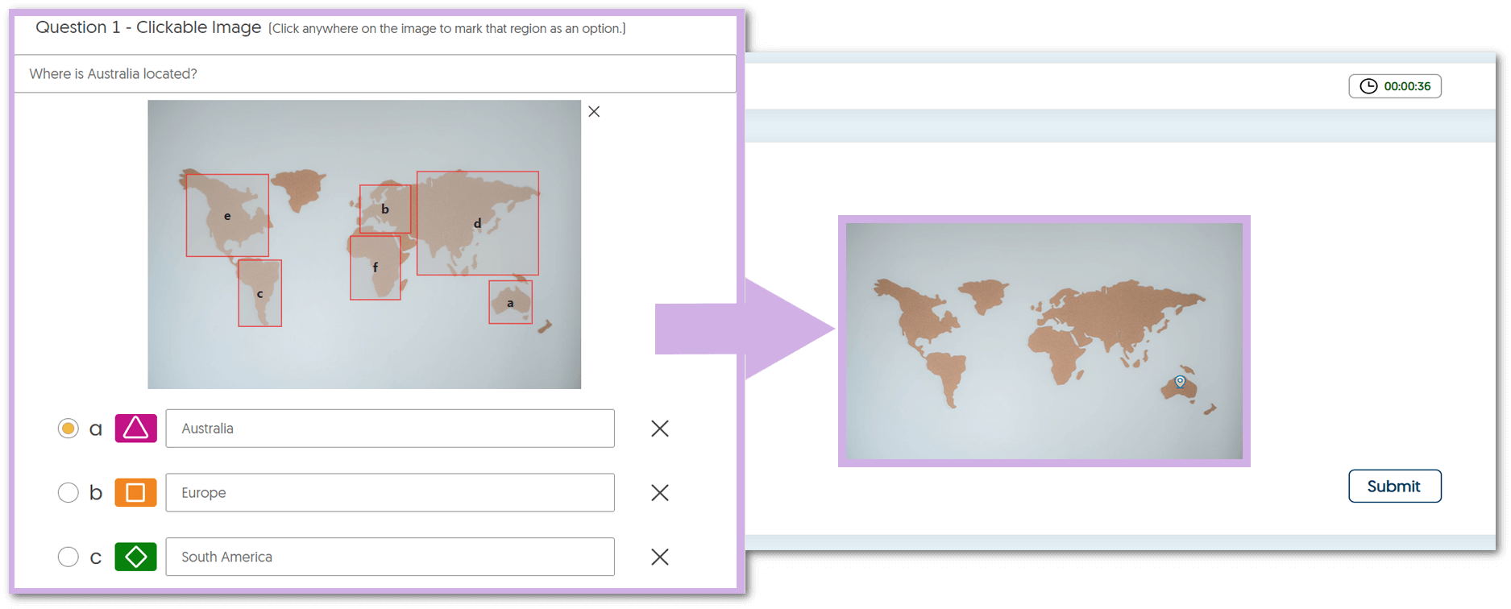The height and width of the screenshot is (609, 1511).
Task: Delete the Australia option with its X
Action: [x=659, y=429]
